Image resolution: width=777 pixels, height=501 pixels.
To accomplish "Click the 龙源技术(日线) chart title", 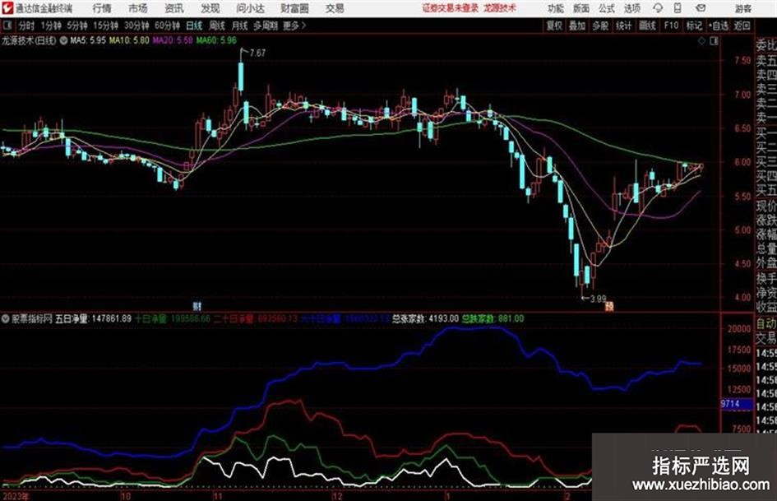I will tap(29, 40).
